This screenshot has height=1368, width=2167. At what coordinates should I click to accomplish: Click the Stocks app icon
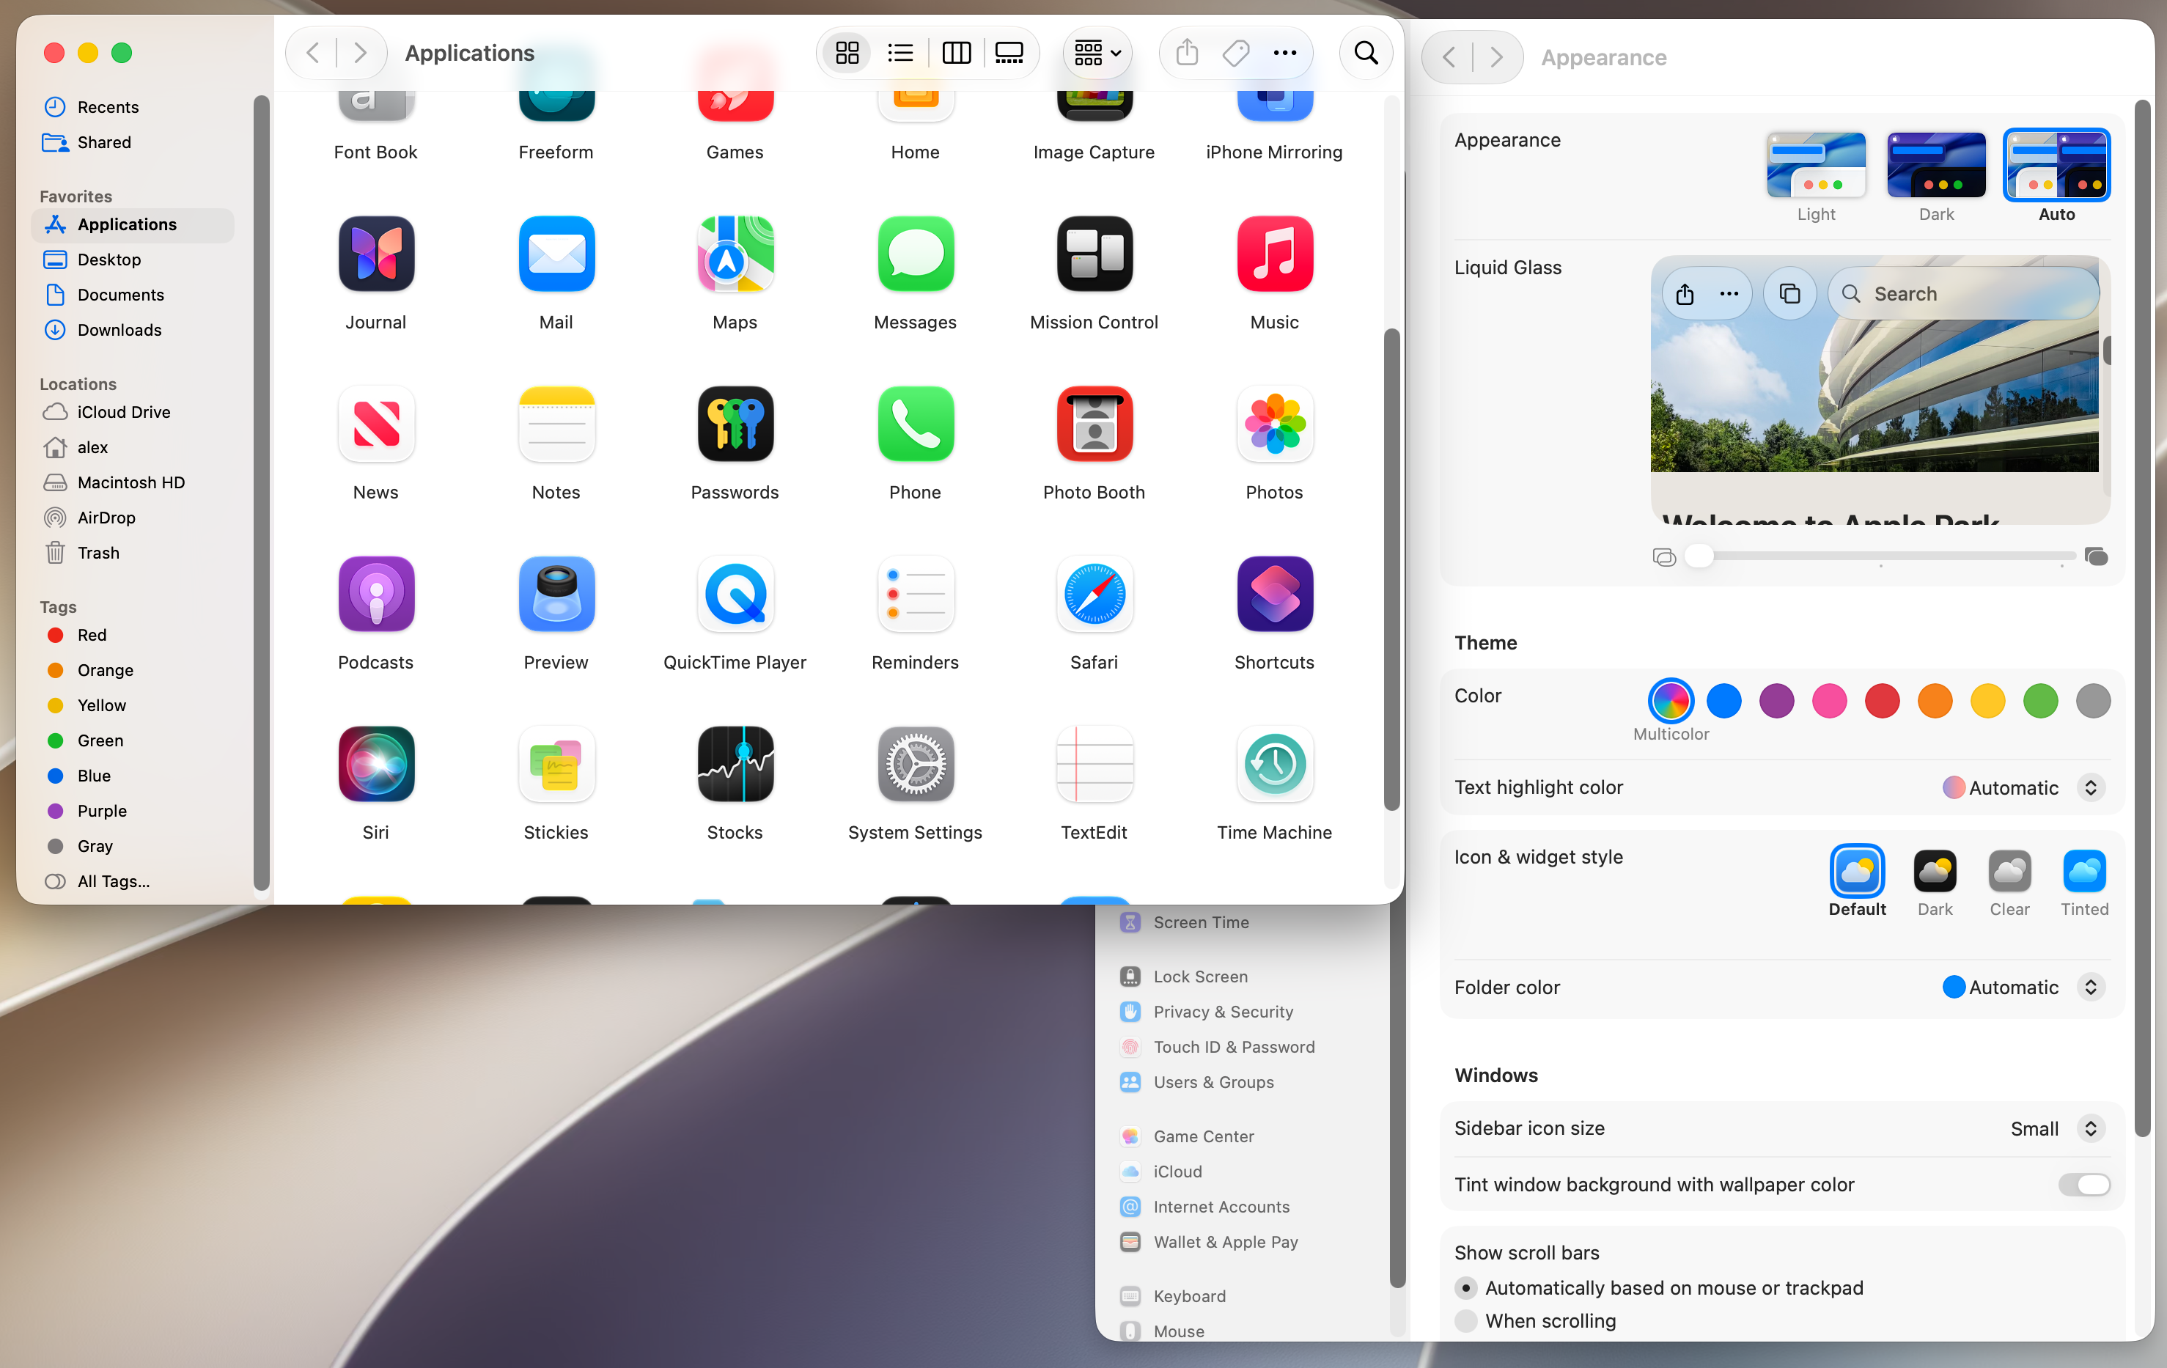click(735, 764)
